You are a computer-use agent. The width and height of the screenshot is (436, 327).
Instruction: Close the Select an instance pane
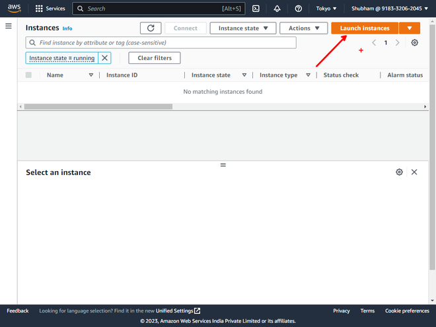[x=414, y=172]
